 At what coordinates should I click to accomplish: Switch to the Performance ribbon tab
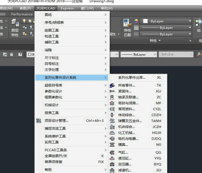click(22, 14)
